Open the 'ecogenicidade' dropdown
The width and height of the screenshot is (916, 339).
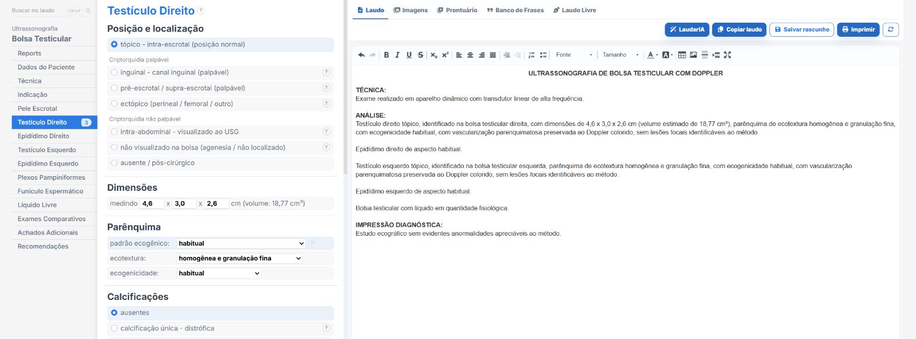(219, 273)
